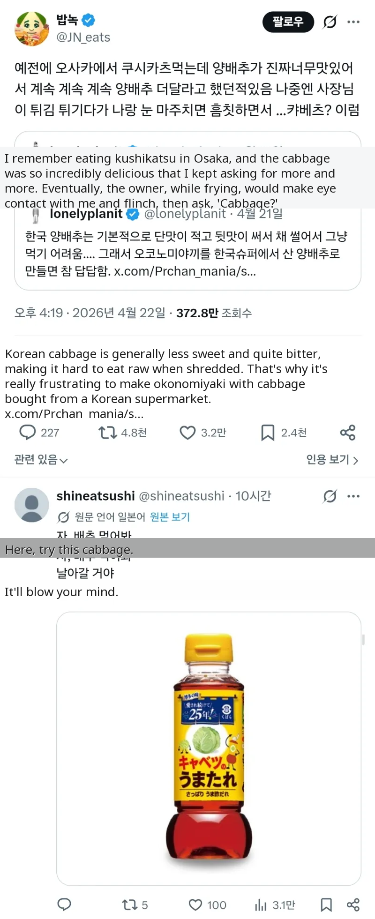Open 밥녹's profile avatar
375x919 pixels.
(32, 29)
